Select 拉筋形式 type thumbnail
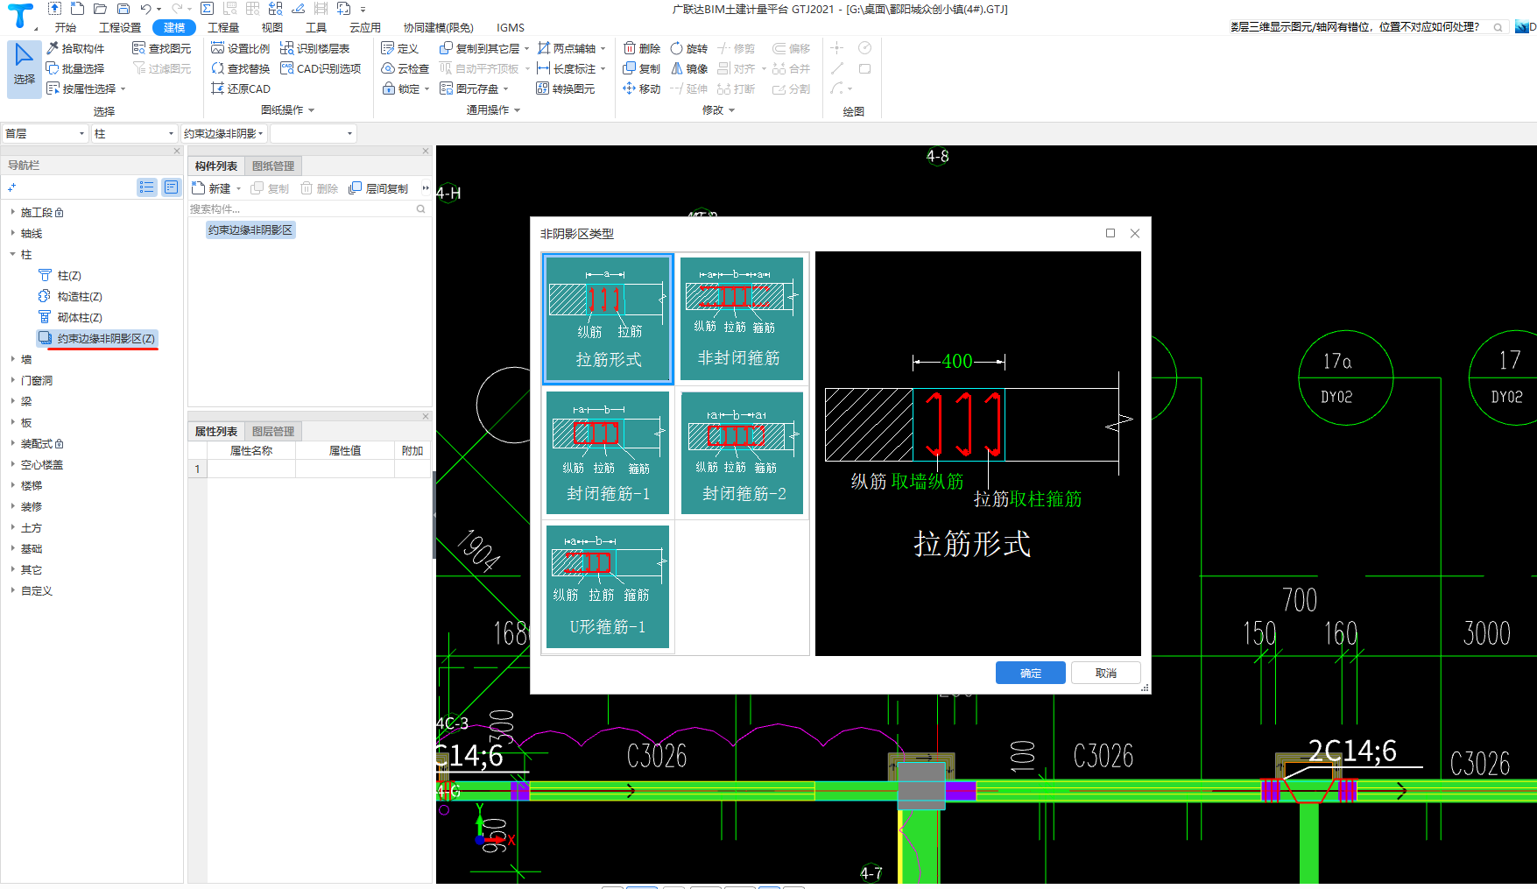This screenshot has width=1537, height=889. (608, 319)
